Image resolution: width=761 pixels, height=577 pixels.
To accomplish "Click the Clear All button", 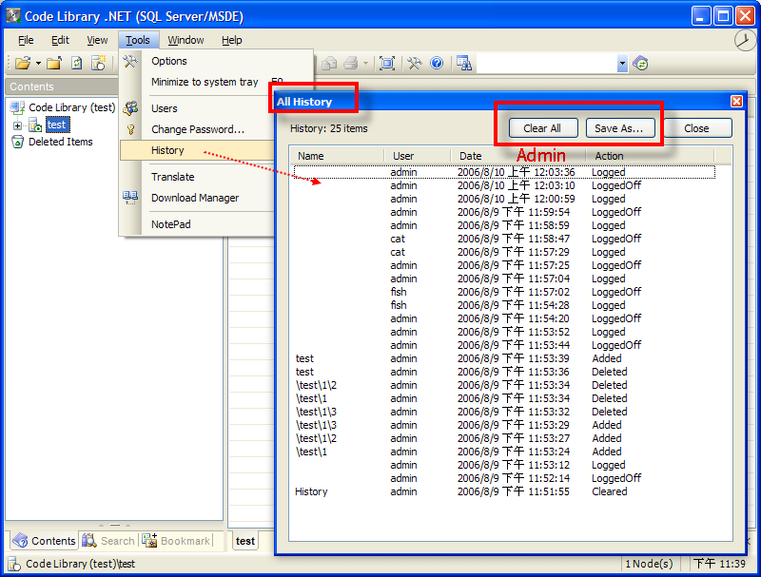I will point(542,128).
